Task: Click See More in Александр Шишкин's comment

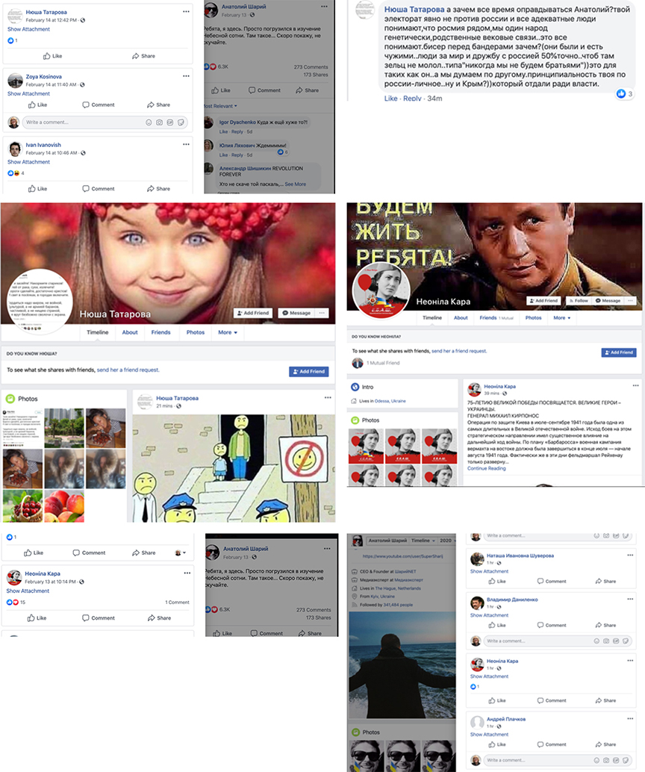Action: (295, 184)
